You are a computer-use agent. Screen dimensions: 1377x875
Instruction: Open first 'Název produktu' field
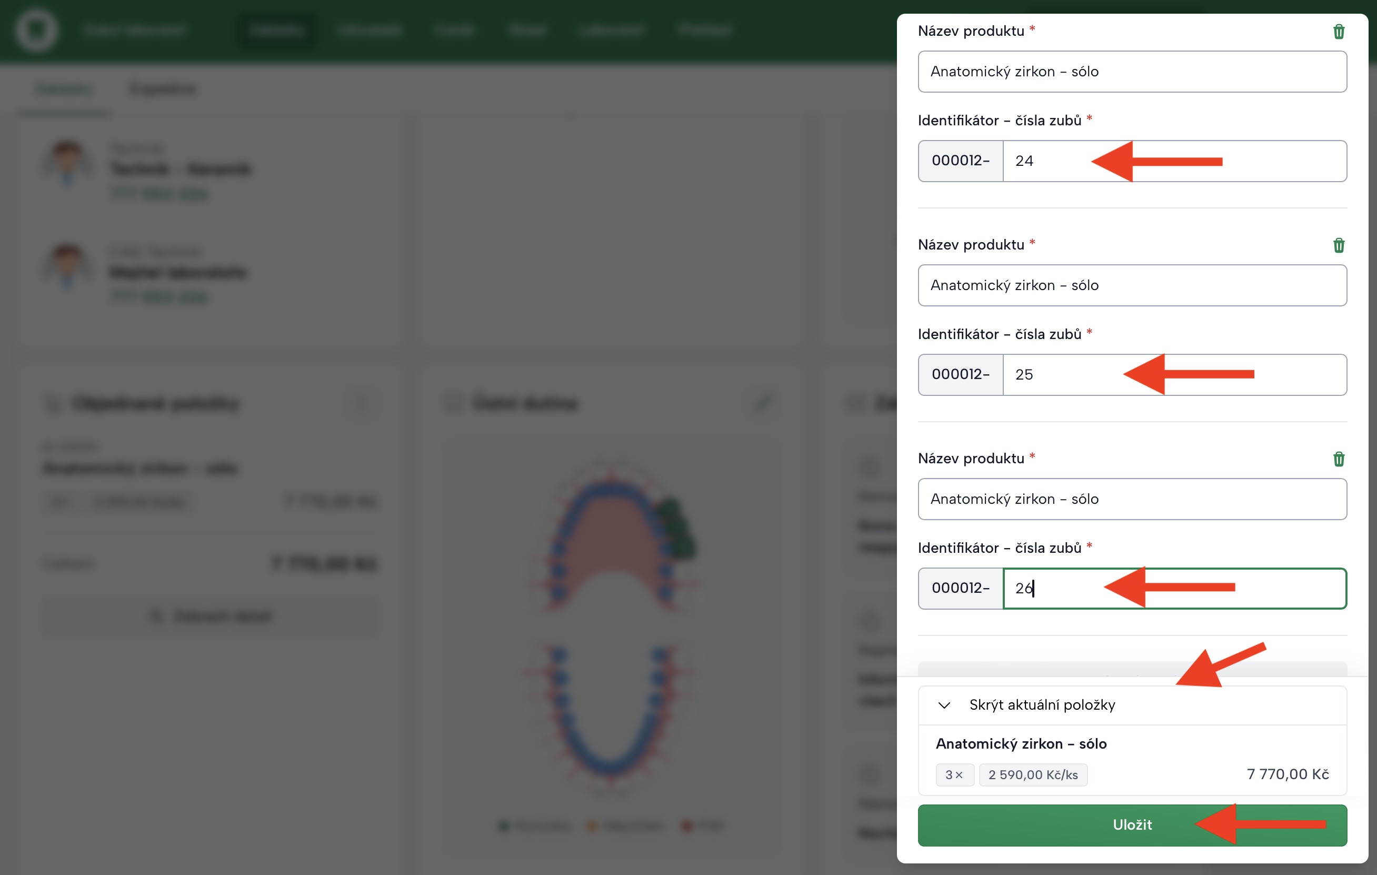pyautogui.click(x=1132, y=72)
